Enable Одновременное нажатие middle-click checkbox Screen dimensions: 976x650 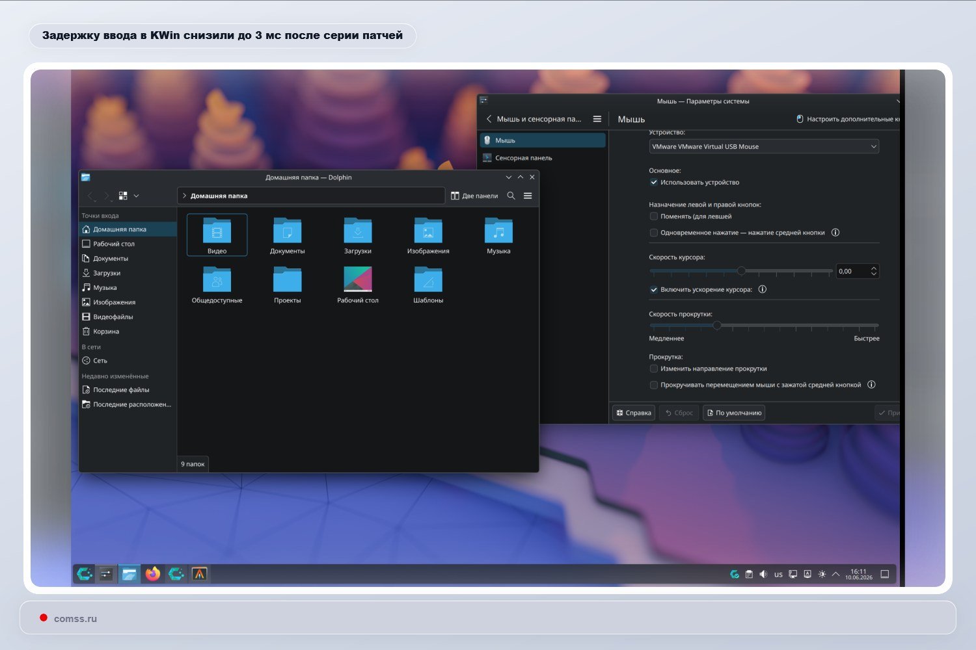click(x=654, y=233)
